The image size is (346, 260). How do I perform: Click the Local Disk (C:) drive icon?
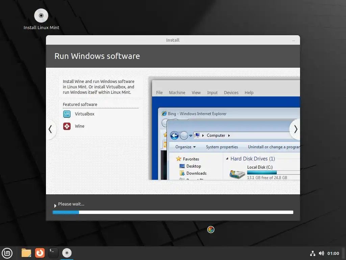tap(237, 174)
